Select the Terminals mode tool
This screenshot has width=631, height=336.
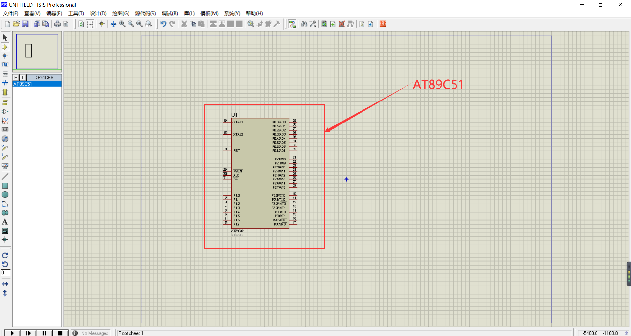5,102
